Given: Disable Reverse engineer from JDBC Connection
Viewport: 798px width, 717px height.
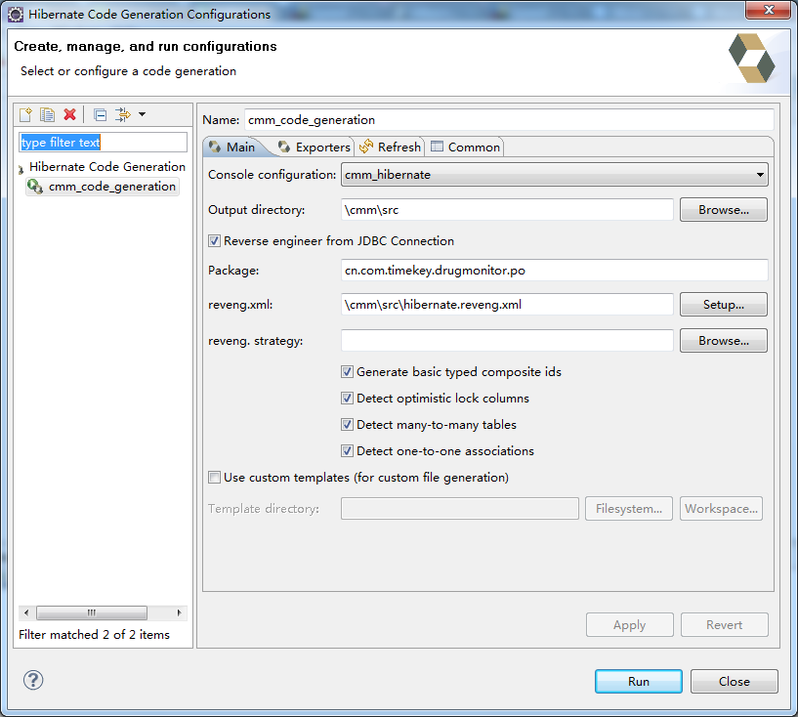Looking at the screenshot, I should click(x=213, y=241).
